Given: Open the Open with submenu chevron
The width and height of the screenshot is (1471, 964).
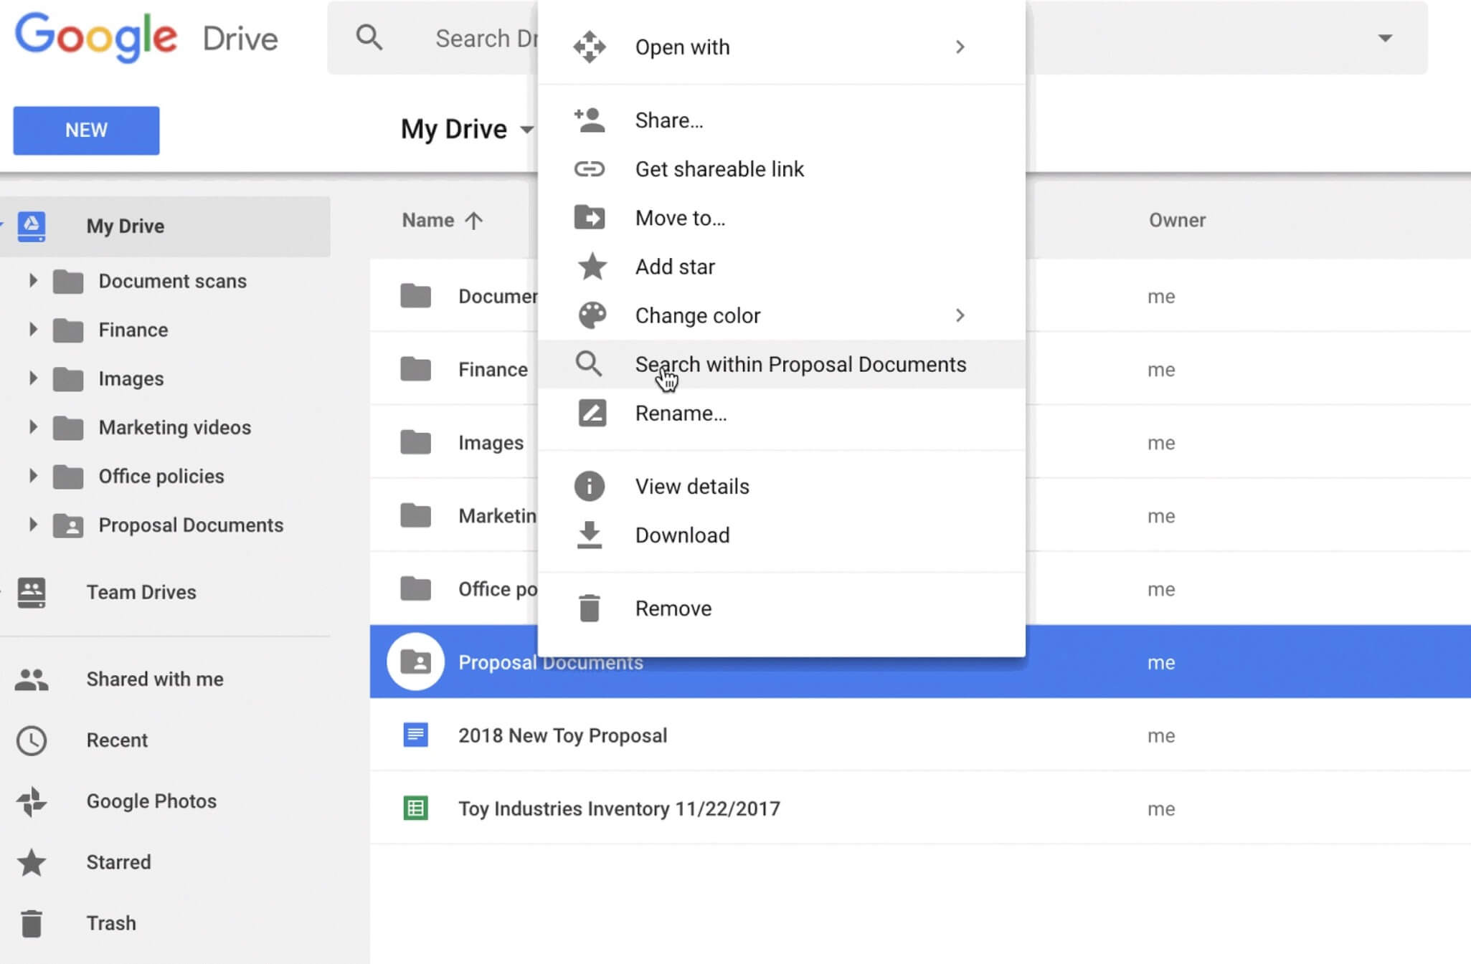Looking at the screenshot, I should point(960,47).
